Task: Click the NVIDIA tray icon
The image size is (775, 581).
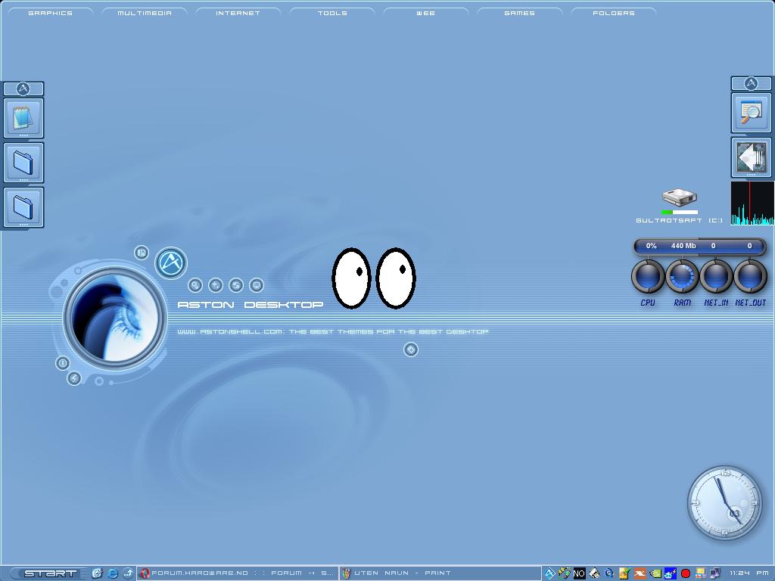Action: [x=655, y=573]
